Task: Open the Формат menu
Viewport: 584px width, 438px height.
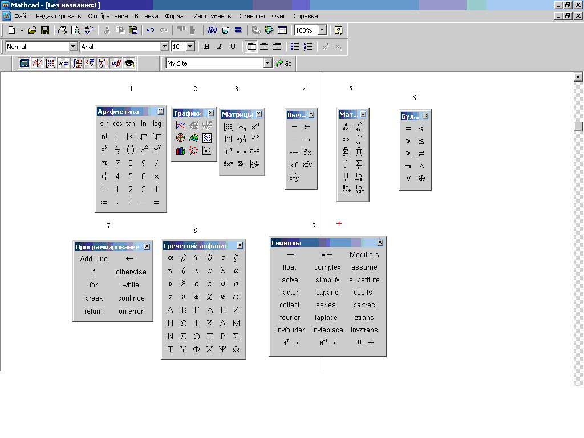Action: tap(176, 16)
